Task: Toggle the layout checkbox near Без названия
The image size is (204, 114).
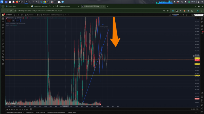Action: [170, 15]
